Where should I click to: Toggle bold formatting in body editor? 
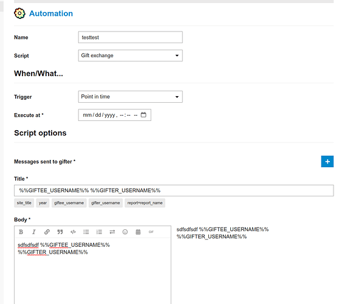[21, 232]
